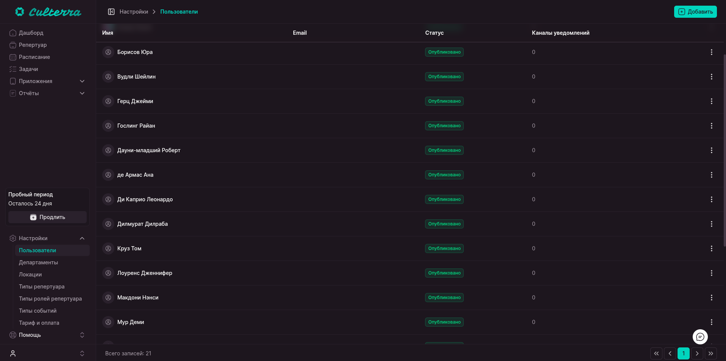Open Расписание in the sidebar
The width and height of the screenshot is (726, 361).
[x=34, y=57]
